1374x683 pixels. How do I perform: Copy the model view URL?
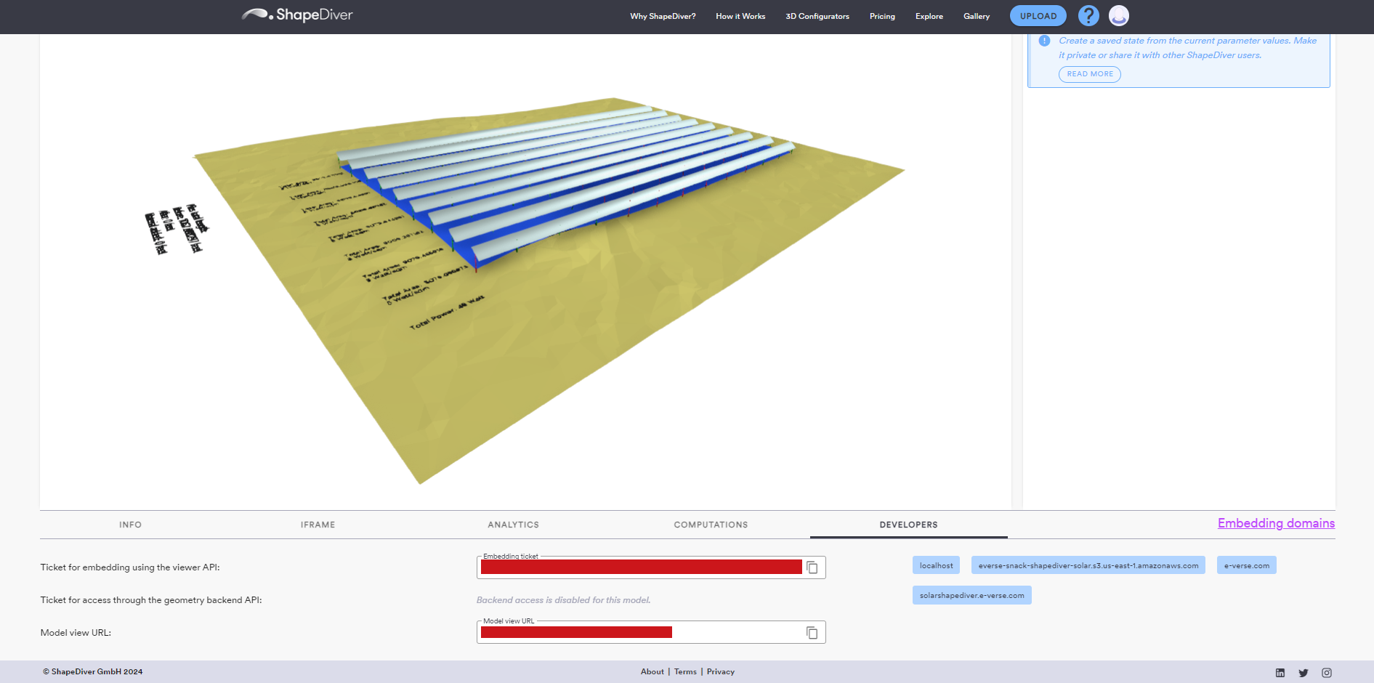[812, 633]
